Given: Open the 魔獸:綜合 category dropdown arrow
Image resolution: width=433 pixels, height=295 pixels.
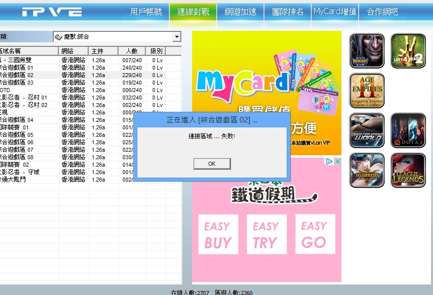Looking at the screenshot, I should (x=177, y=37).
